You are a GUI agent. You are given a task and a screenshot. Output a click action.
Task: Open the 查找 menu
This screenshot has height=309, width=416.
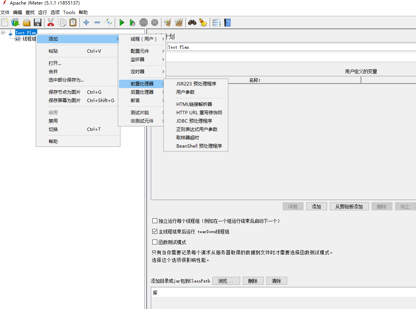pos(30,13)
